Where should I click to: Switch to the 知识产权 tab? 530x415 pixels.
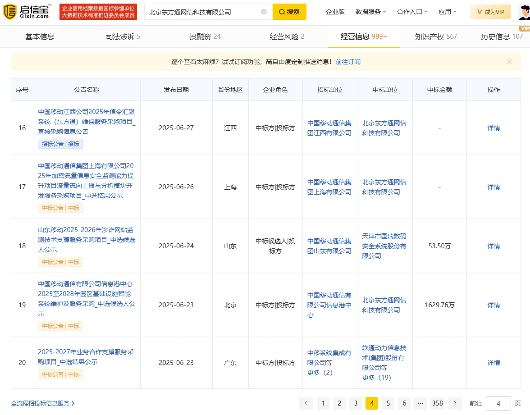click(x=436, y=36)
